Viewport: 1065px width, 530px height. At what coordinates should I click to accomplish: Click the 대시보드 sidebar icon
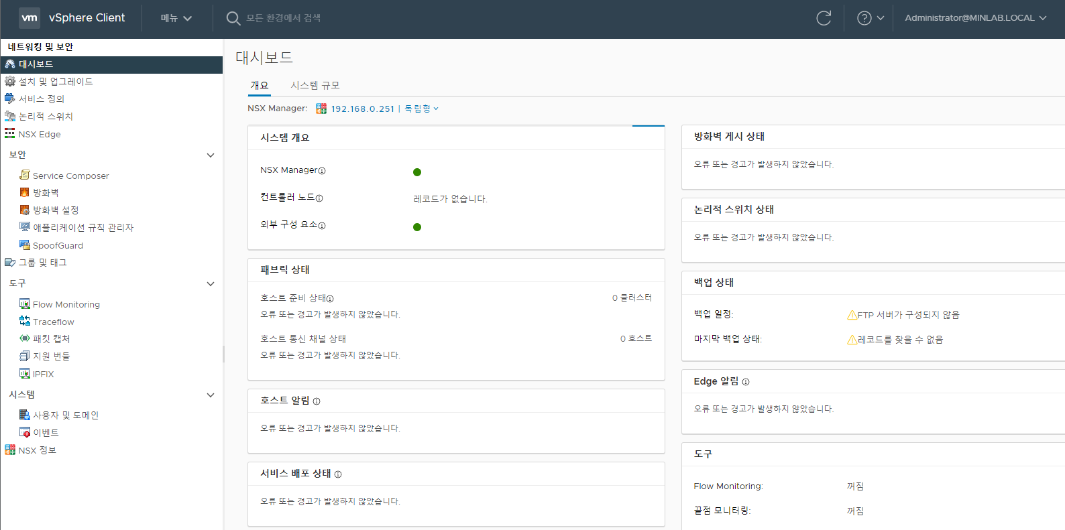click(x=10, y=64)
